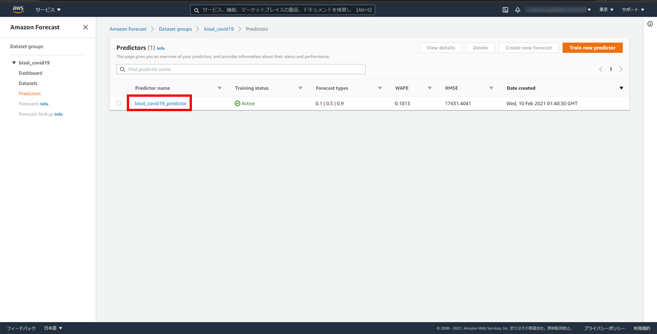Open the サポート support dropdown

pyautogui.click(x=633, y=10)
